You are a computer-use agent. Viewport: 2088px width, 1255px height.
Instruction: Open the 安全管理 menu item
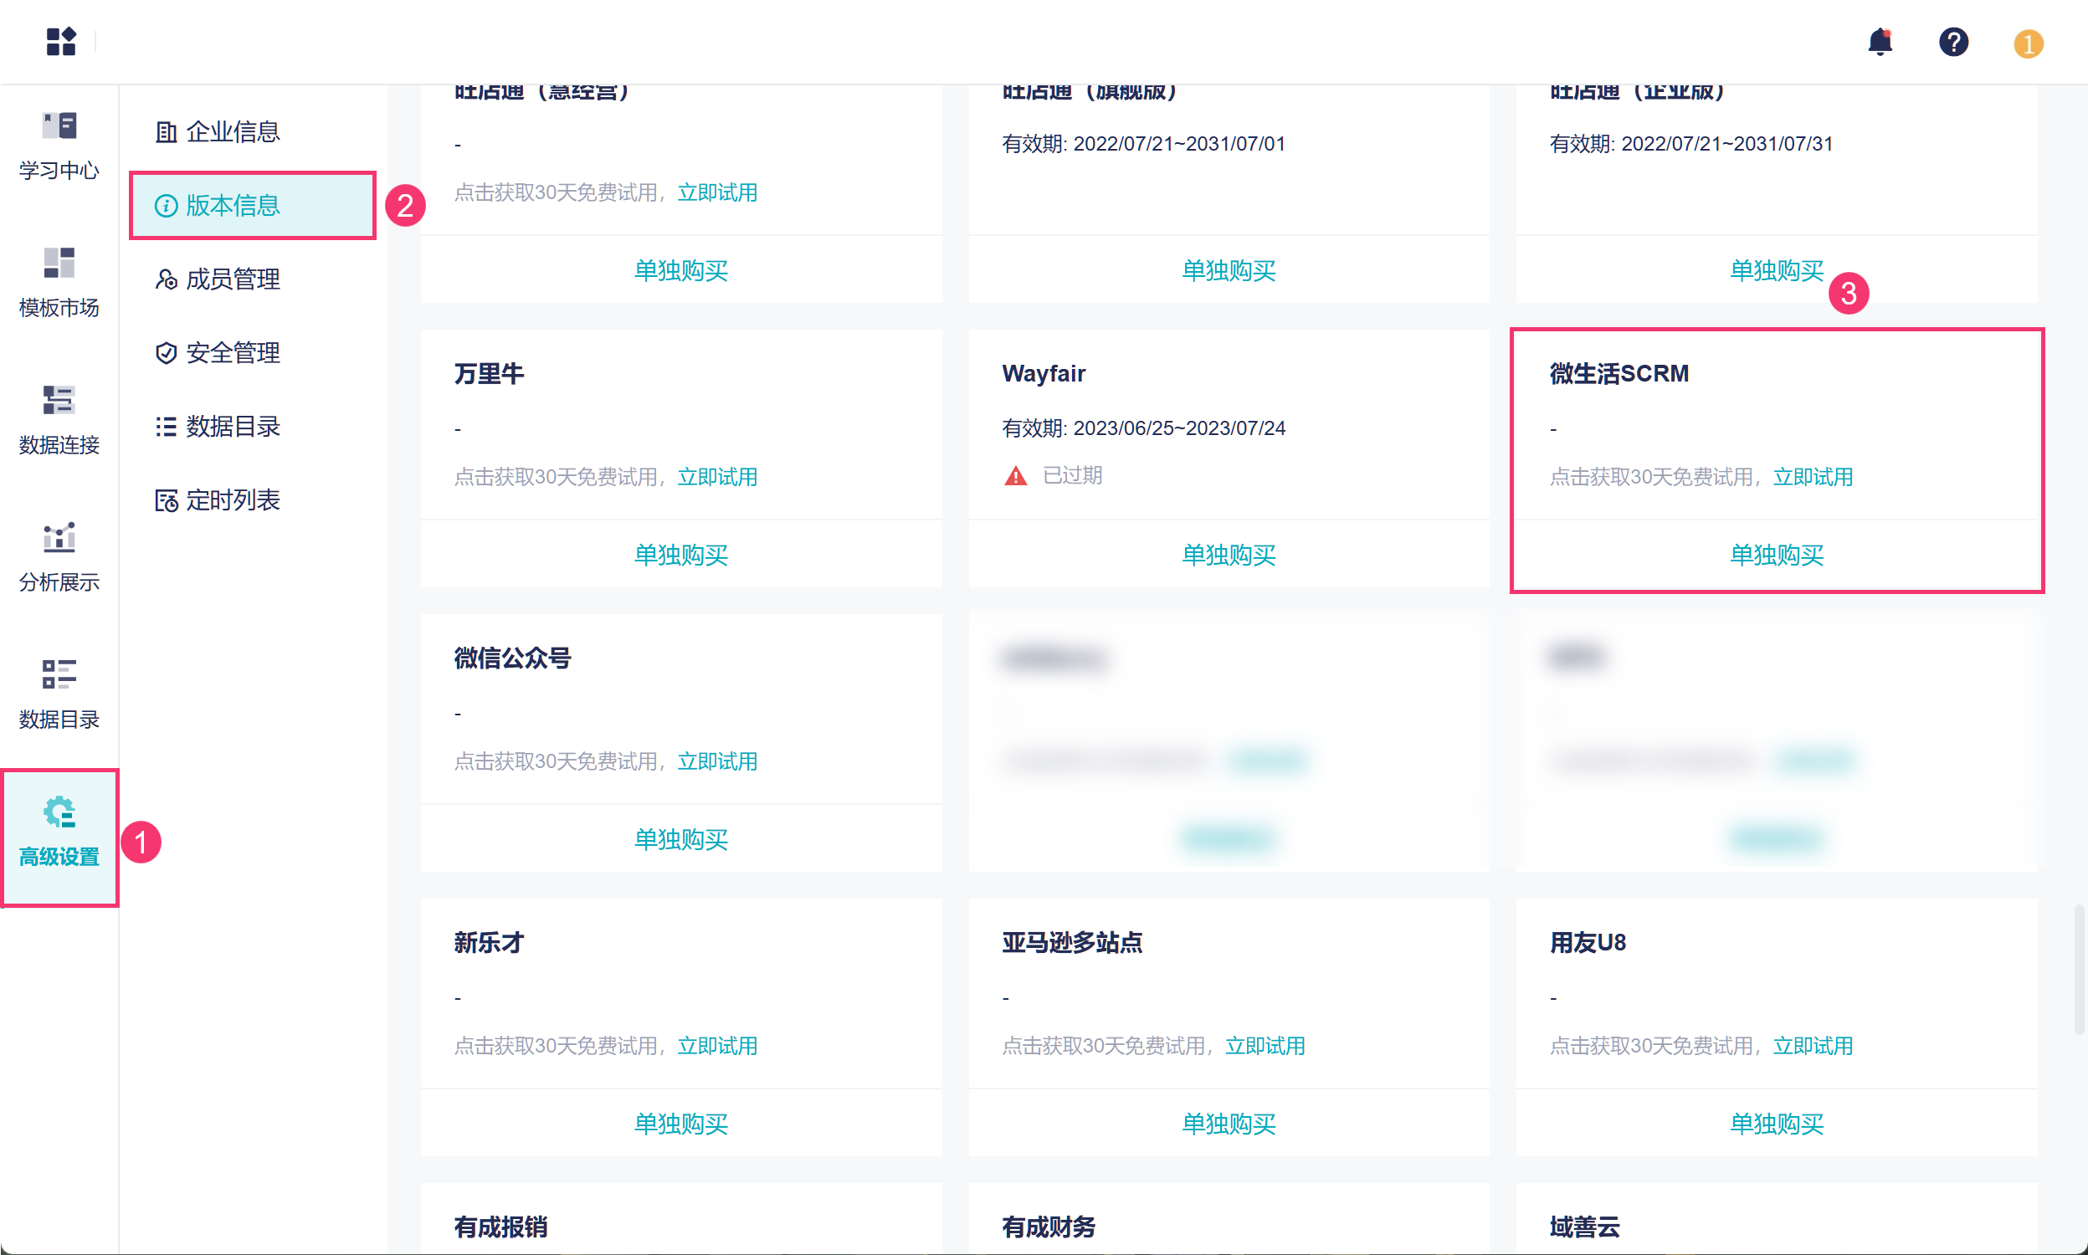click(x=232, y=352)
